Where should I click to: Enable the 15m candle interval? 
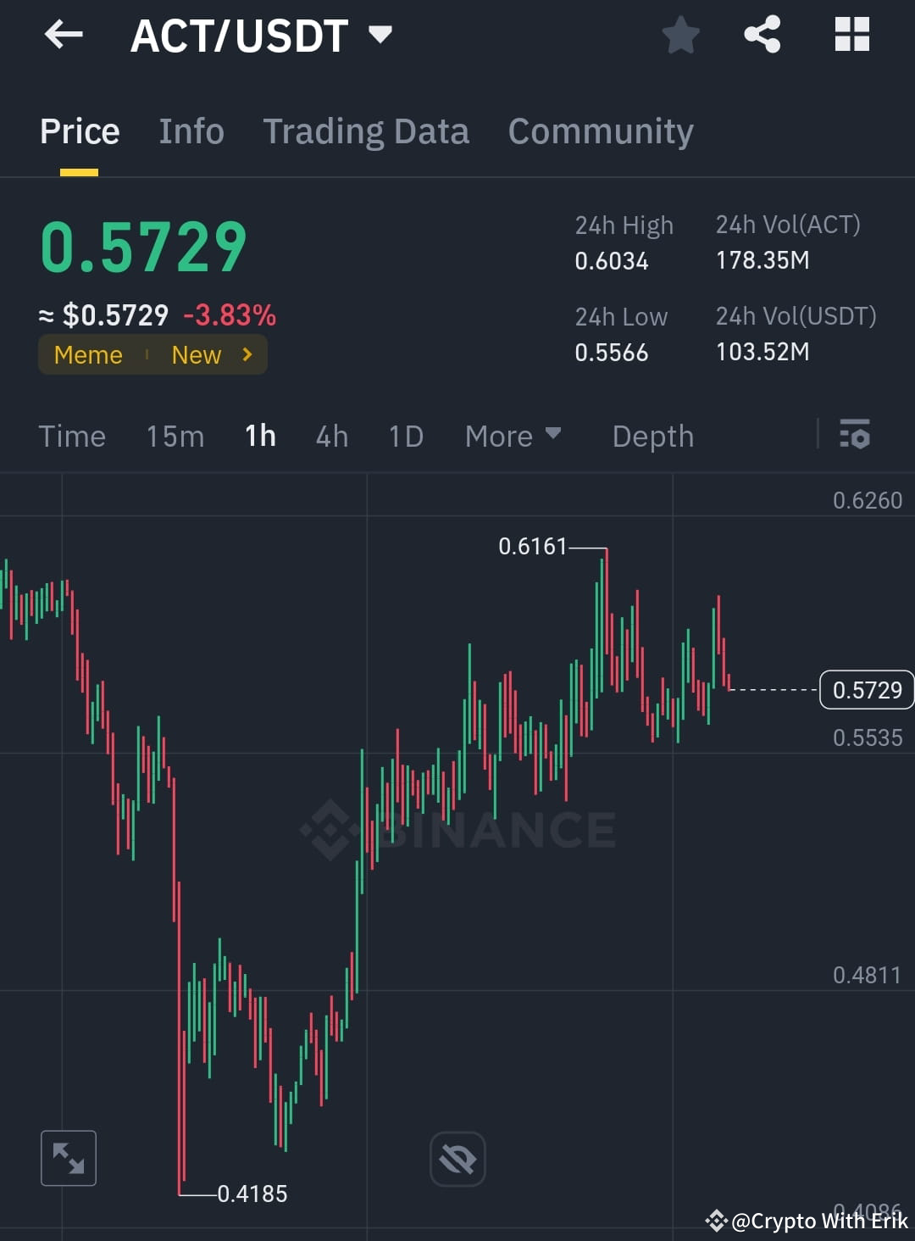tap(174, 436)
